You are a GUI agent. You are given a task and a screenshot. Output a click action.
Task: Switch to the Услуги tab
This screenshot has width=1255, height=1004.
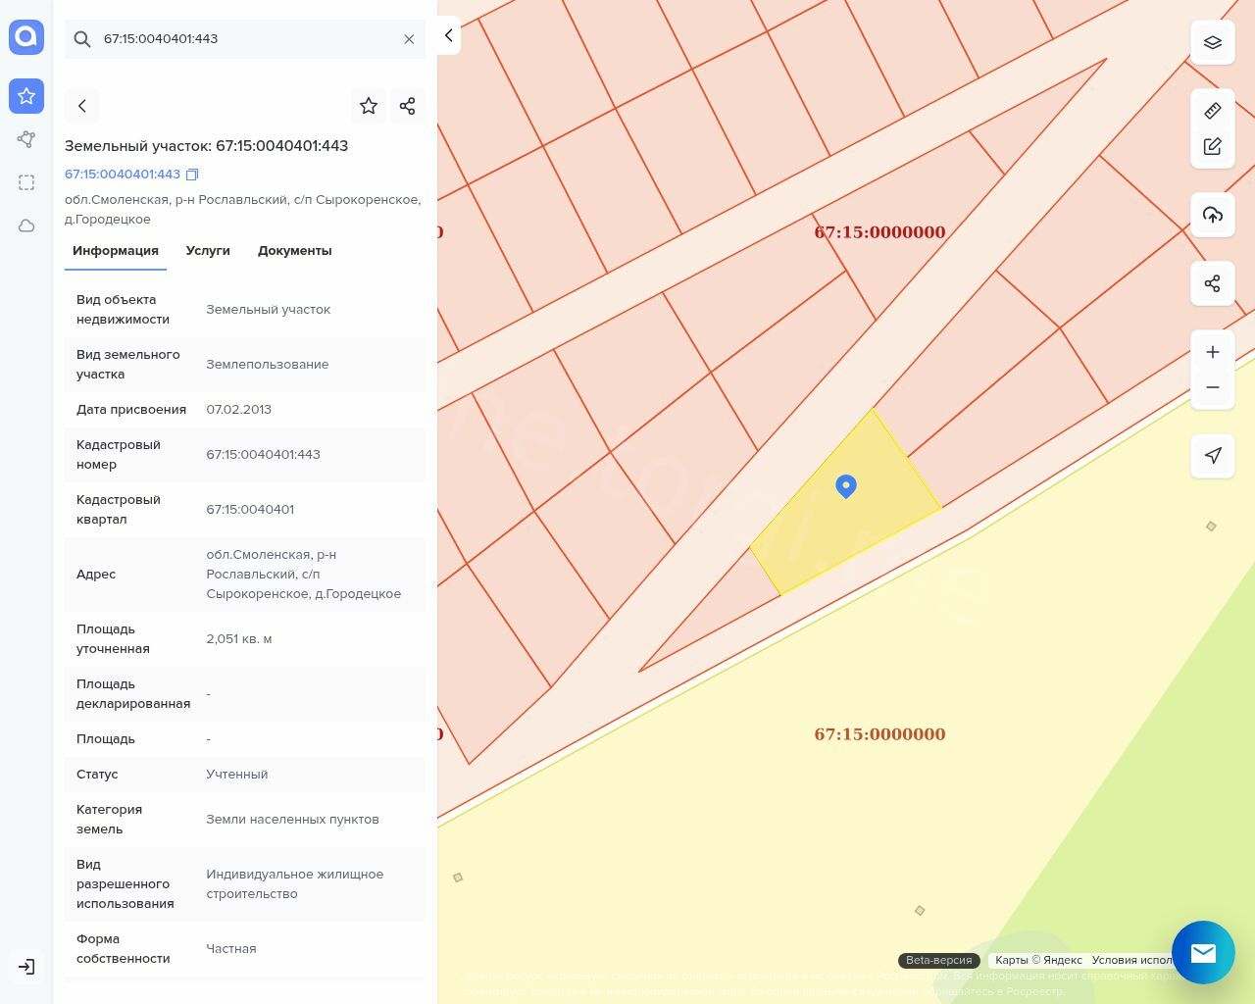[208, 251]
